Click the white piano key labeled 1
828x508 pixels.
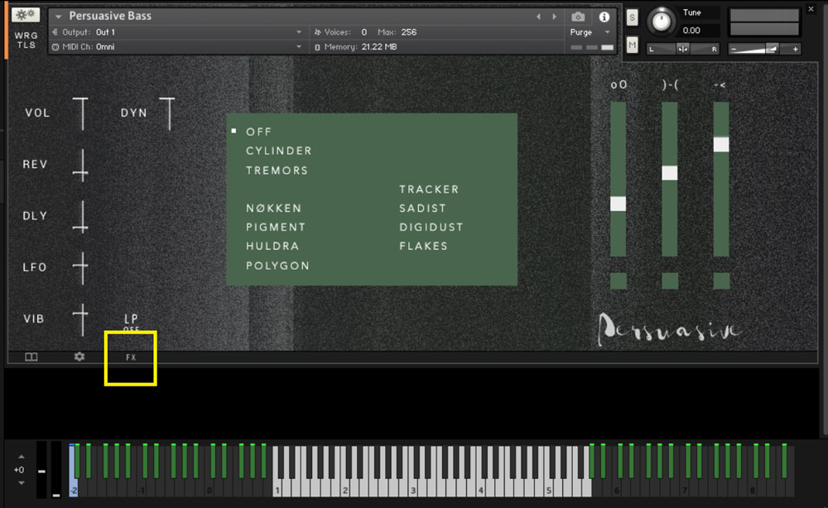[277, 489]
